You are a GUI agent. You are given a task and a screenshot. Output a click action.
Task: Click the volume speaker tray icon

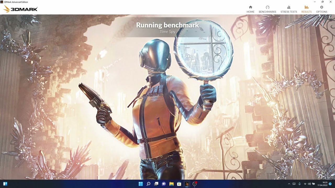pos(309,184)
